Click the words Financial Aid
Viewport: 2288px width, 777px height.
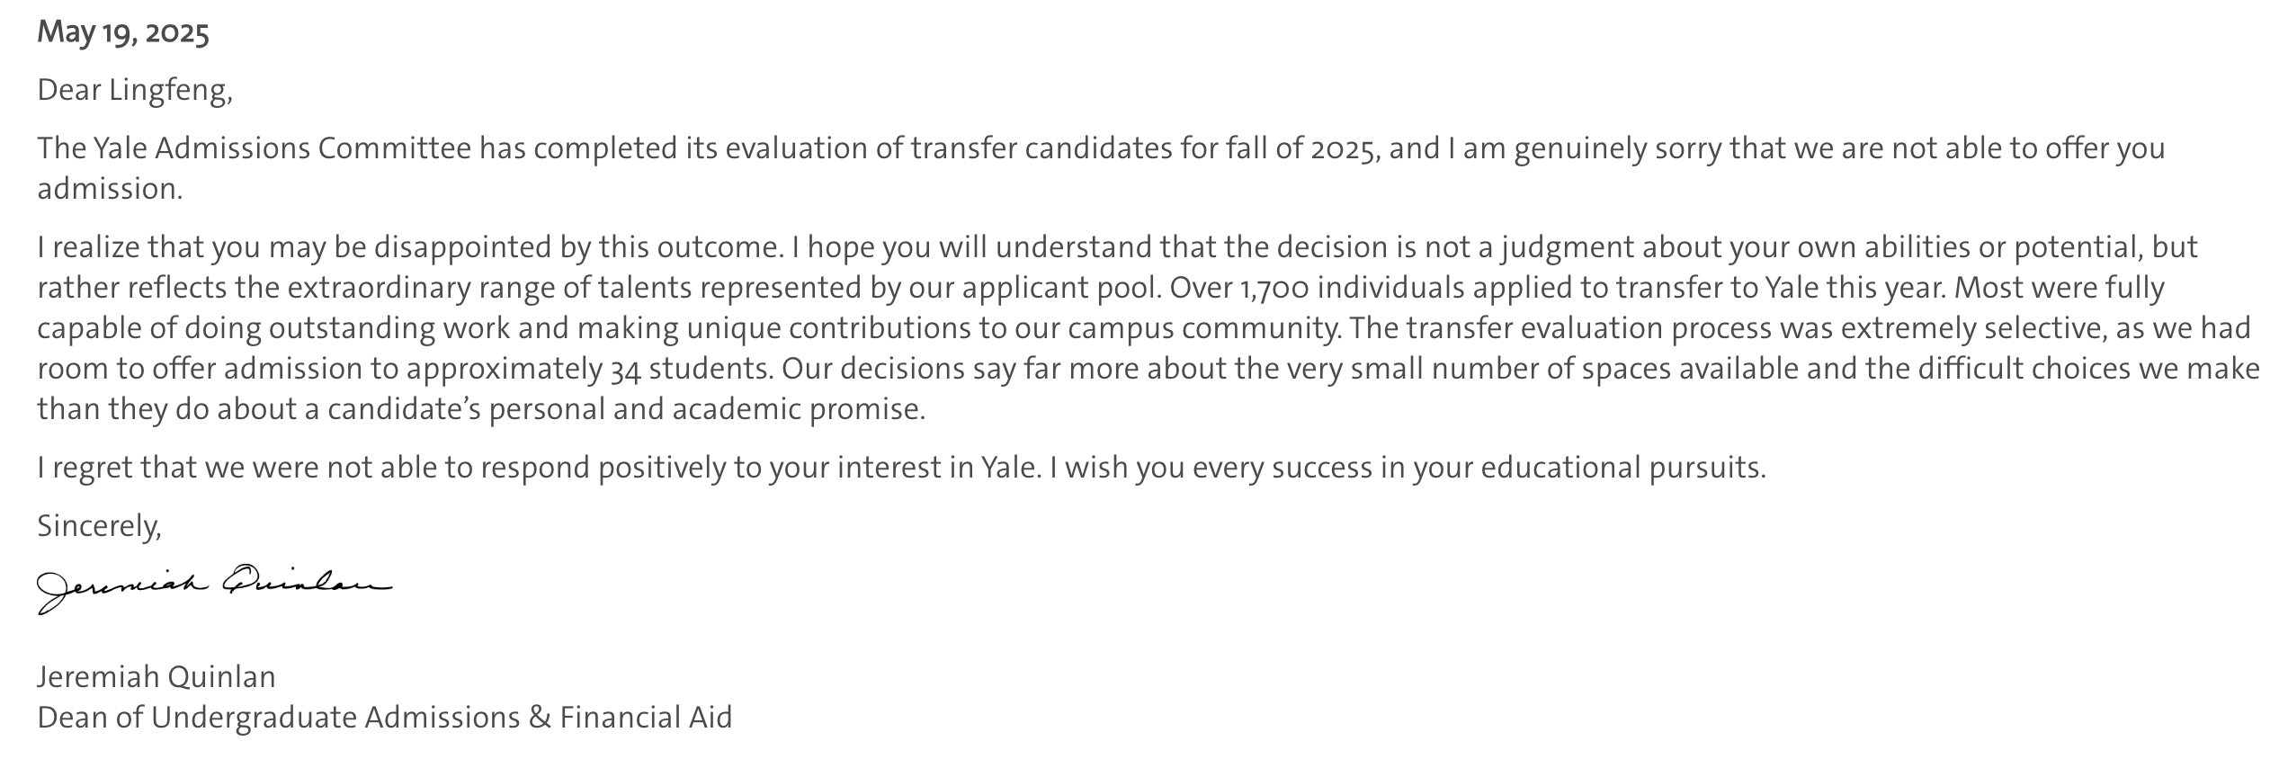(646, 718)
